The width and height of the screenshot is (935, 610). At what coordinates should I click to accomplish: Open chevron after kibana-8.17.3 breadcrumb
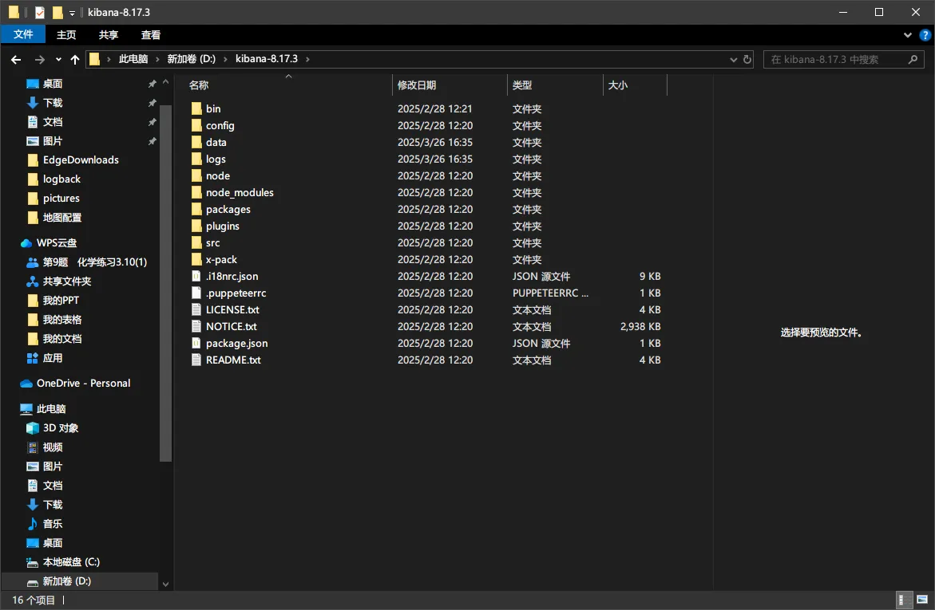point(307,59)
